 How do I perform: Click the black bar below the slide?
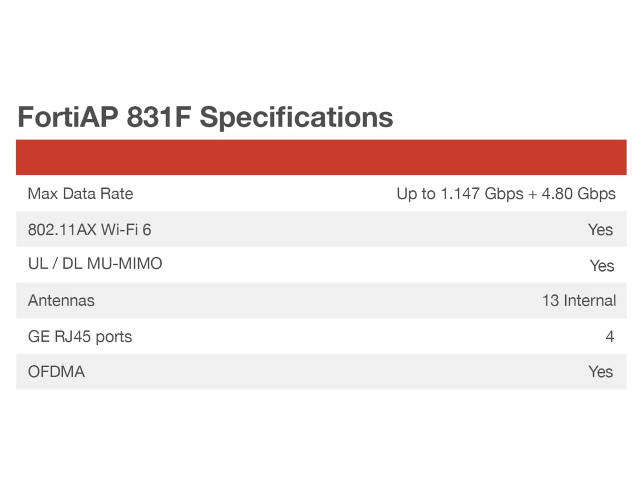click(x=321, y=450)
